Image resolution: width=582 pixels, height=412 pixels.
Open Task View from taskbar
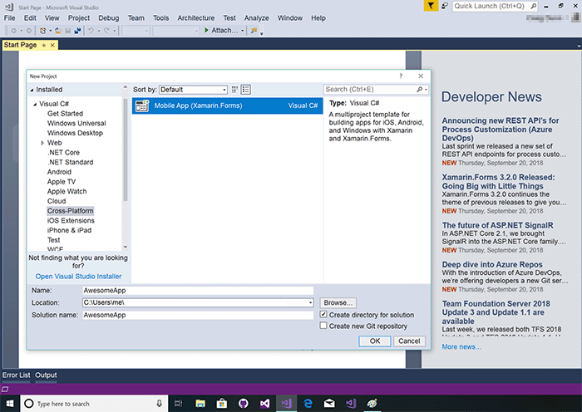[x=179, y=404]
